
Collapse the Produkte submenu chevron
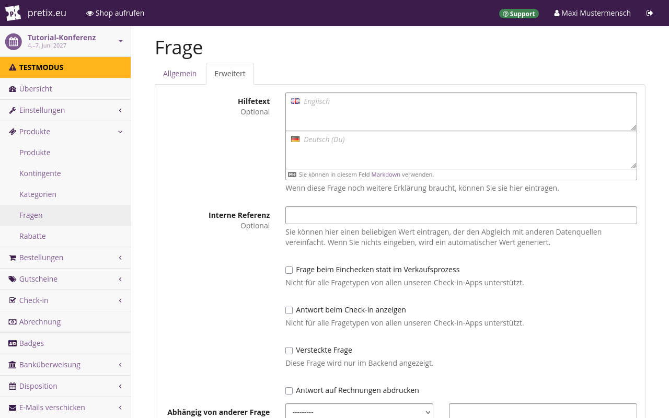pos(120,132)
